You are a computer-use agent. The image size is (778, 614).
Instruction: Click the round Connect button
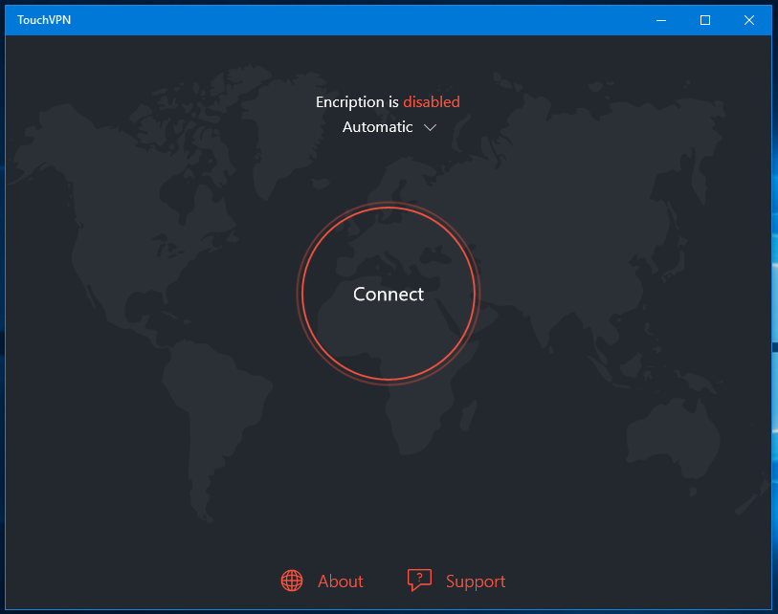388,294
